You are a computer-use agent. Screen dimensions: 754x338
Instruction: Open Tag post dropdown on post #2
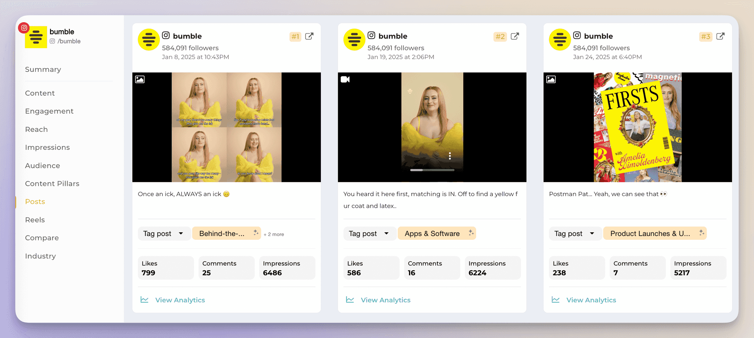pyautogui.click(x=369, y=233)
